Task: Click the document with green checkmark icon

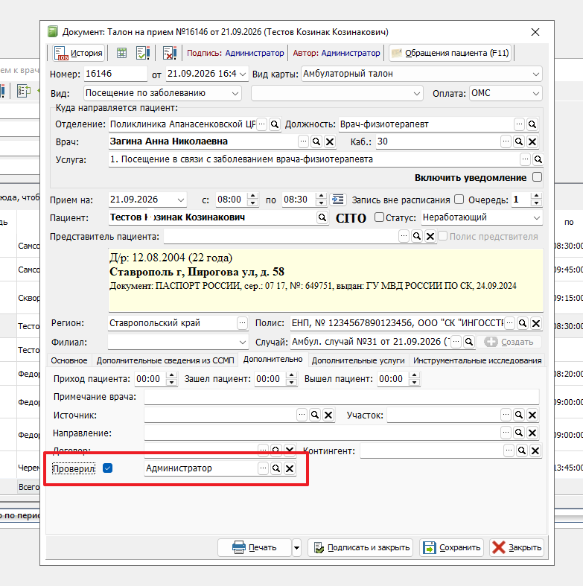Action: pyautogui.click(x=143, y=53)
